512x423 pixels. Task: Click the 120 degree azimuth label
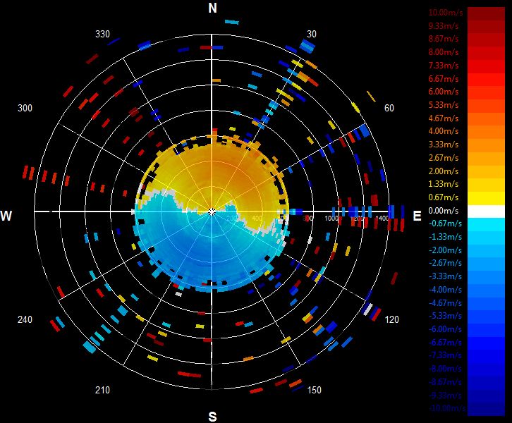click(x=391, y=319)
